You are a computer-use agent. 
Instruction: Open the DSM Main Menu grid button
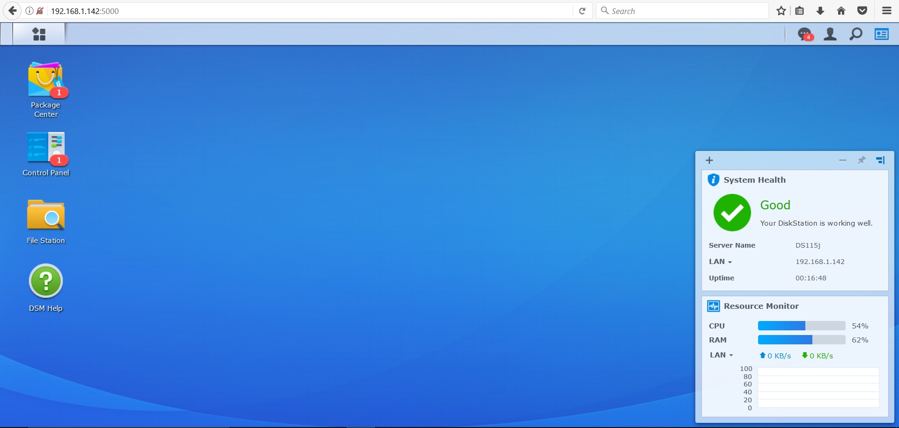click(39, 34)
